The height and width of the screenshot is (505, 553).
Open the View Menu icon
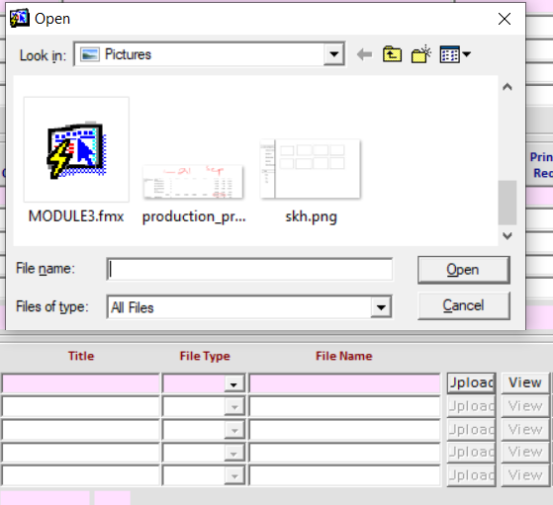[x=450, y=54]
